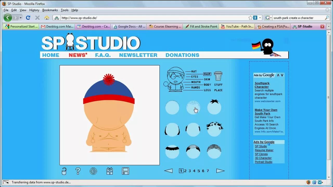Select the LEGS category
This screenshot has height=187, width=333.
click(207, 90)
